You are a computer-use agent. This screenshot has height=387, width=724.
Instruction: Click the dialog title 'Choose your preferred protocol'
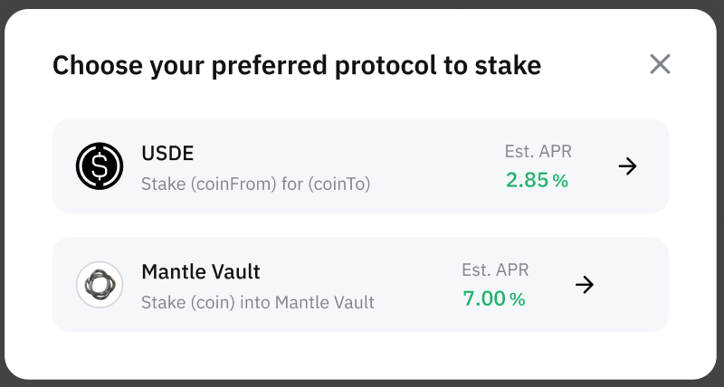click(243, 65)
